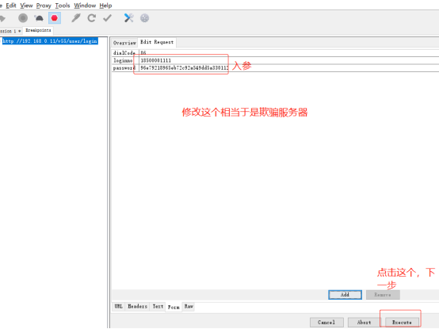Viewport: 439px width, 329px height.
Task: Switch to the Text bottom tab
Action: pyautogui.click(x=158, y=306)
